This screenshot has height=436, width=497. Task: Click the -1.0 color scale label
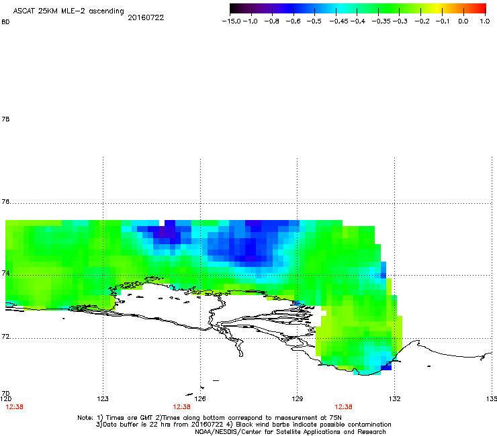click(251, 21)
